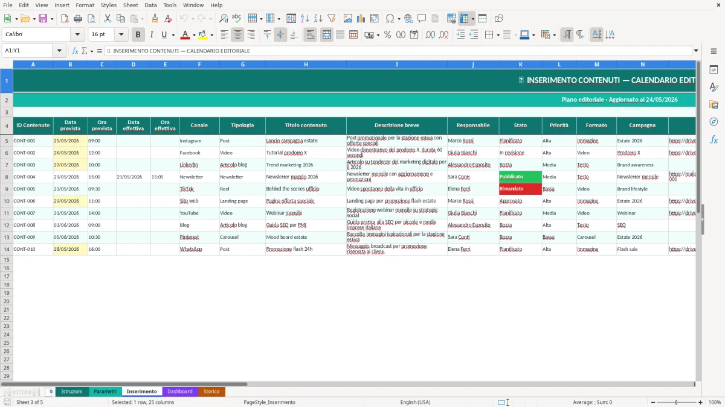Insert a comment

pyautogui.click(x=422, y=19)
